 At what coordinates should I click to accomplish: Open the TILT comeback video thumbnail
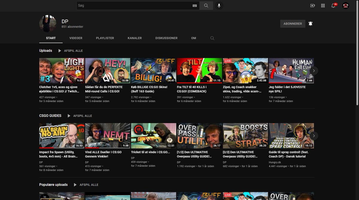click(x=200, y=71)
